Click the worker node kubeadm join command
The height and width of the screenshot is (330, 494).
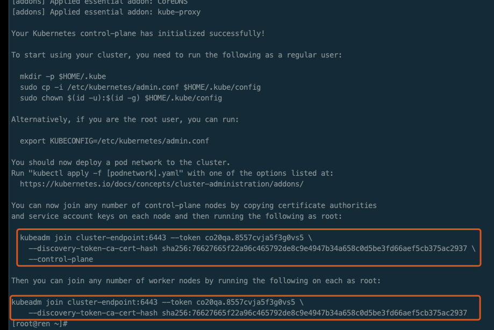[x=245, y=307]
